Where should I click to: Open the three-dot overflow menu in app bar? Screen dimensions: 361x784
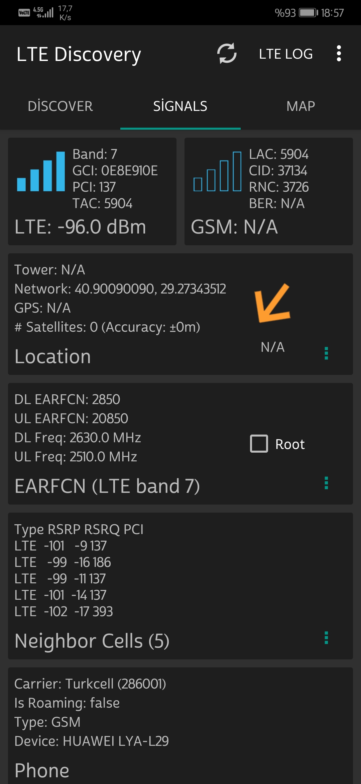coord(339,54)
